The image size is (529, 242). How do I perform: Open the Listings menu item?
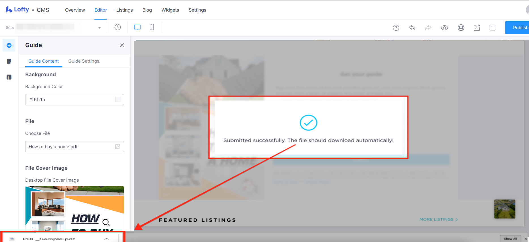(124, 10)
